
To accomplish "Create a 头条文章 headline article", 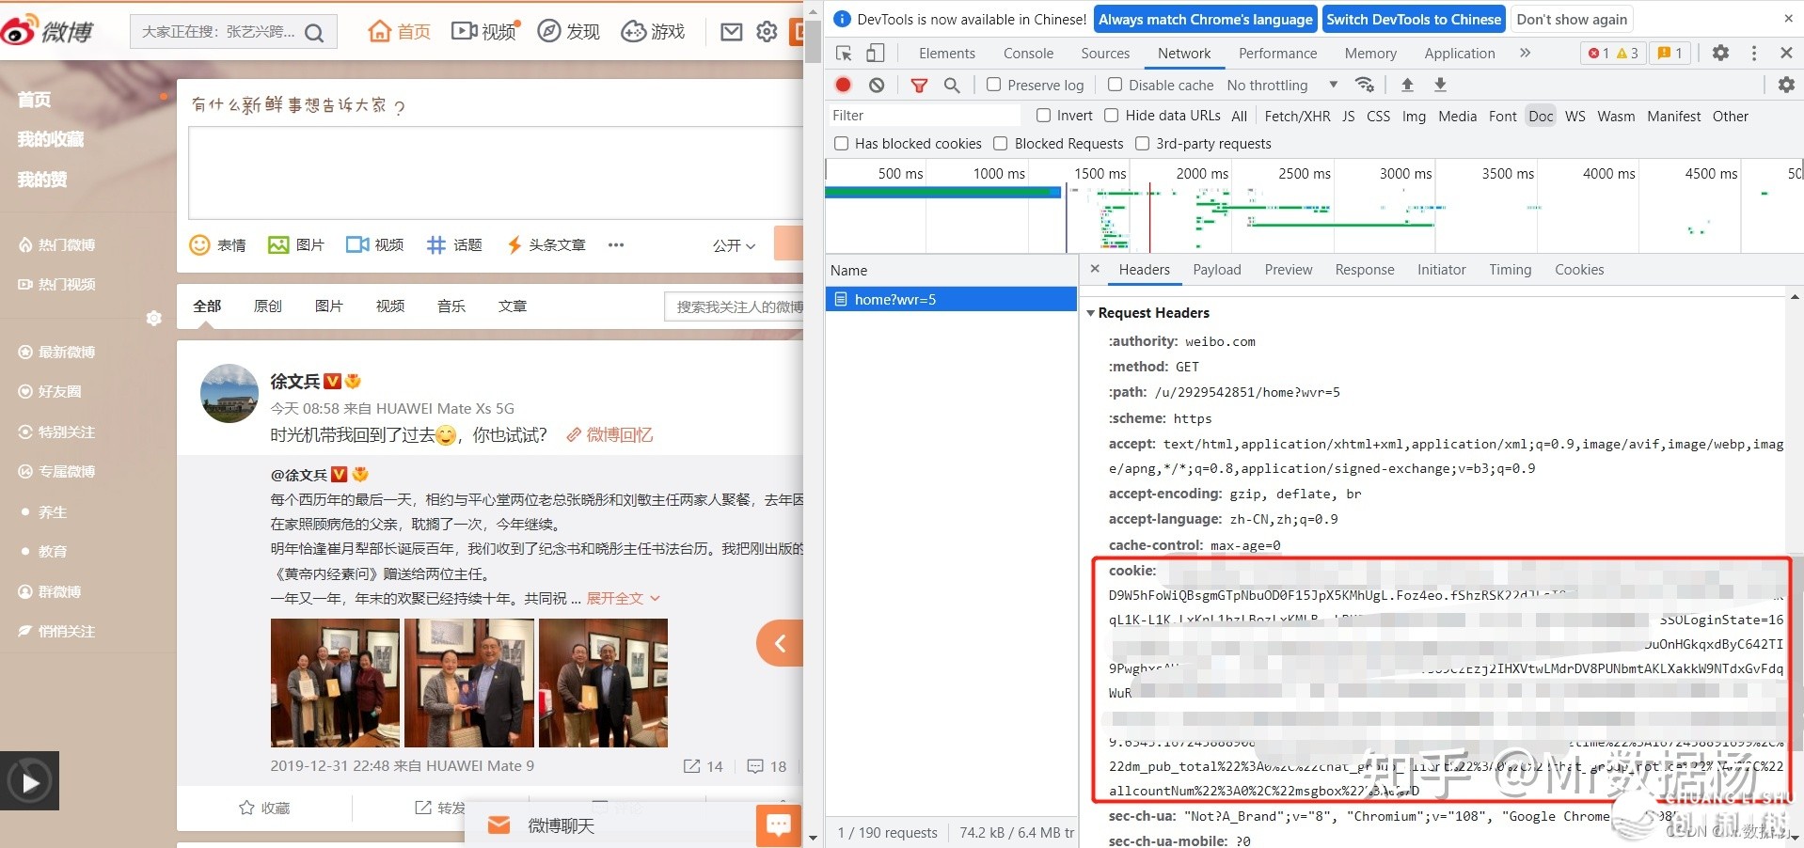I will coord(546,245).
